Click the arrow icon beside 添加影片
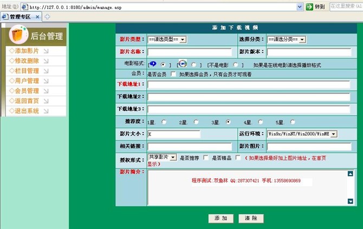This screenshot has height=229, width=363. tap(46, 51)
